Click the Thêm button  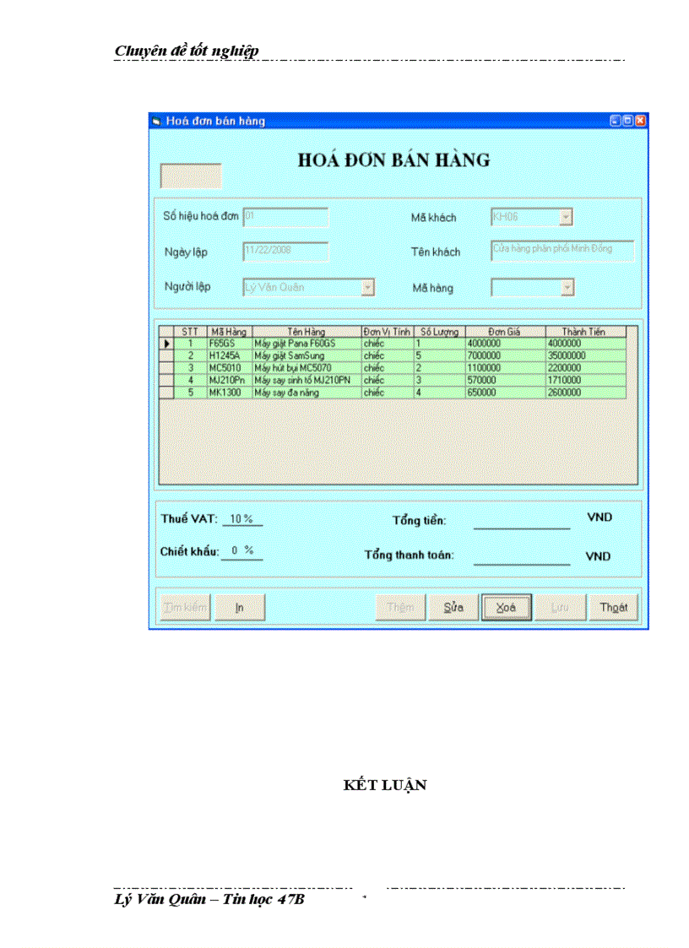tap(400, 607)
